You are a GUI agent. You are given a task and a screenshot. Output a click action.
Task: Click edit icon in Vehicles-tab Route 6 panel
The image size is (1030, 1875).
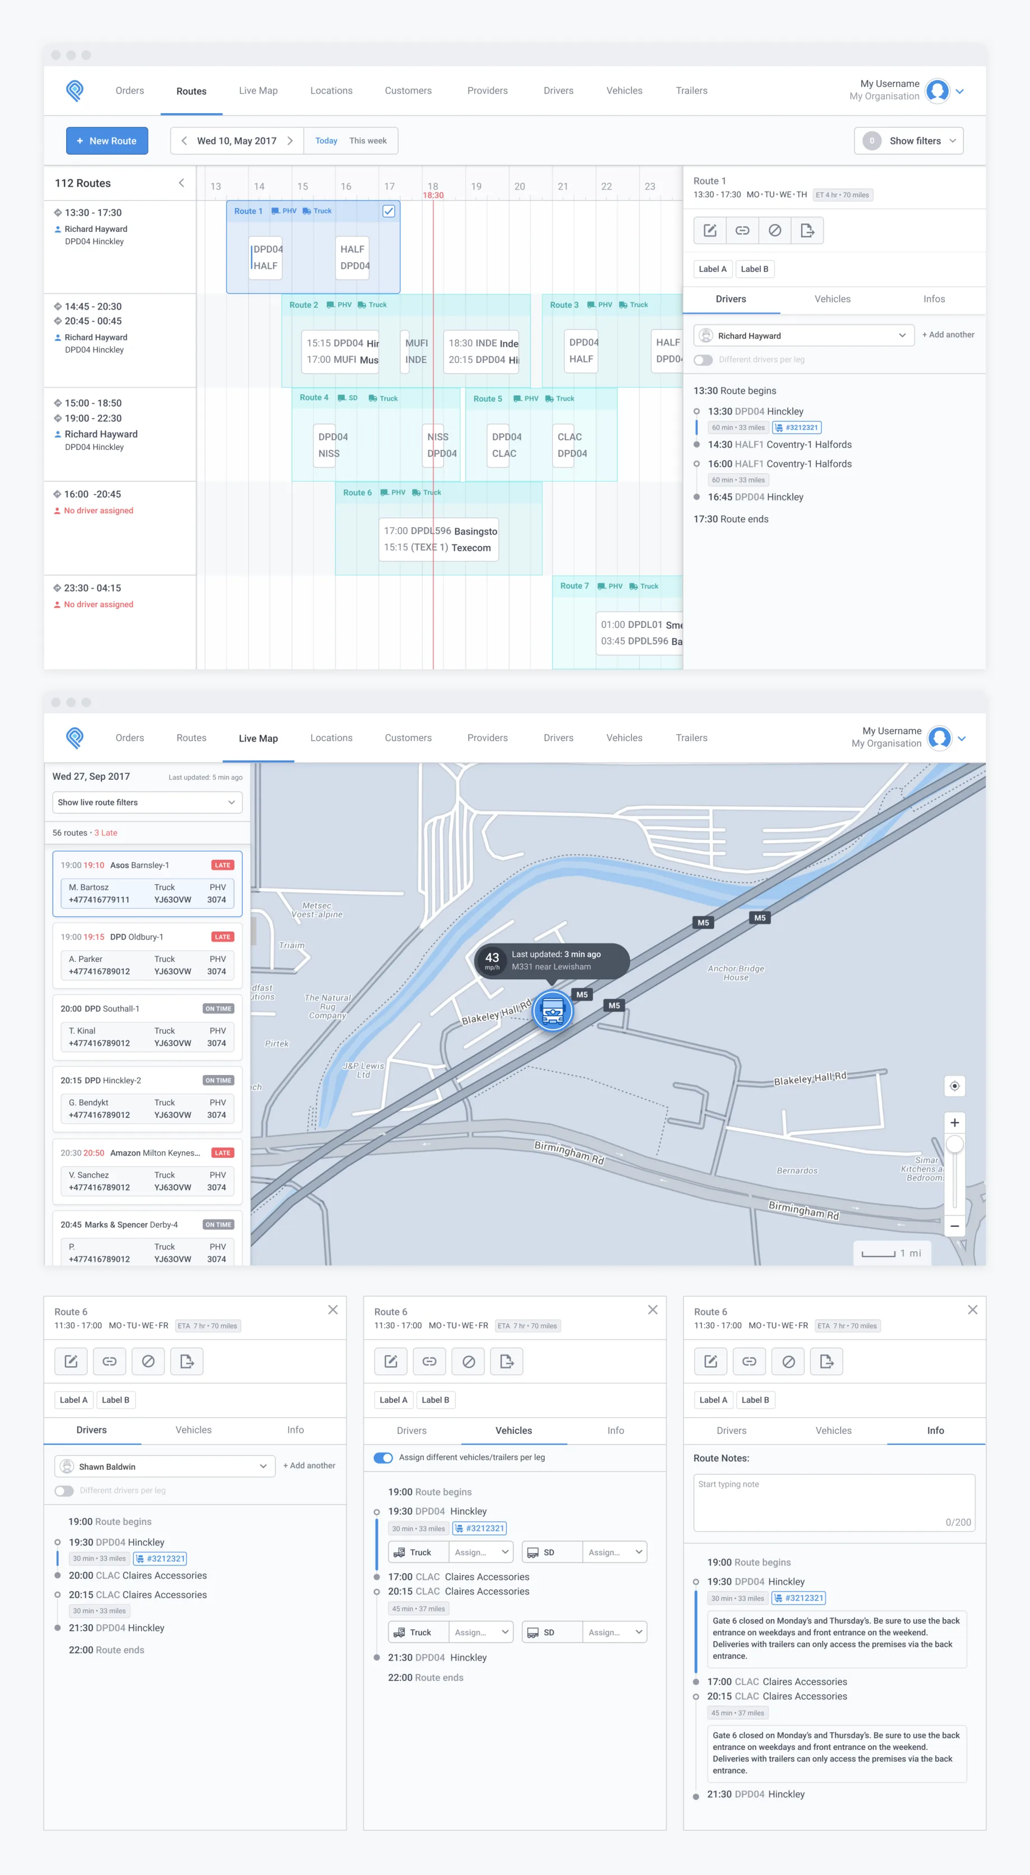click(391, 1361)
